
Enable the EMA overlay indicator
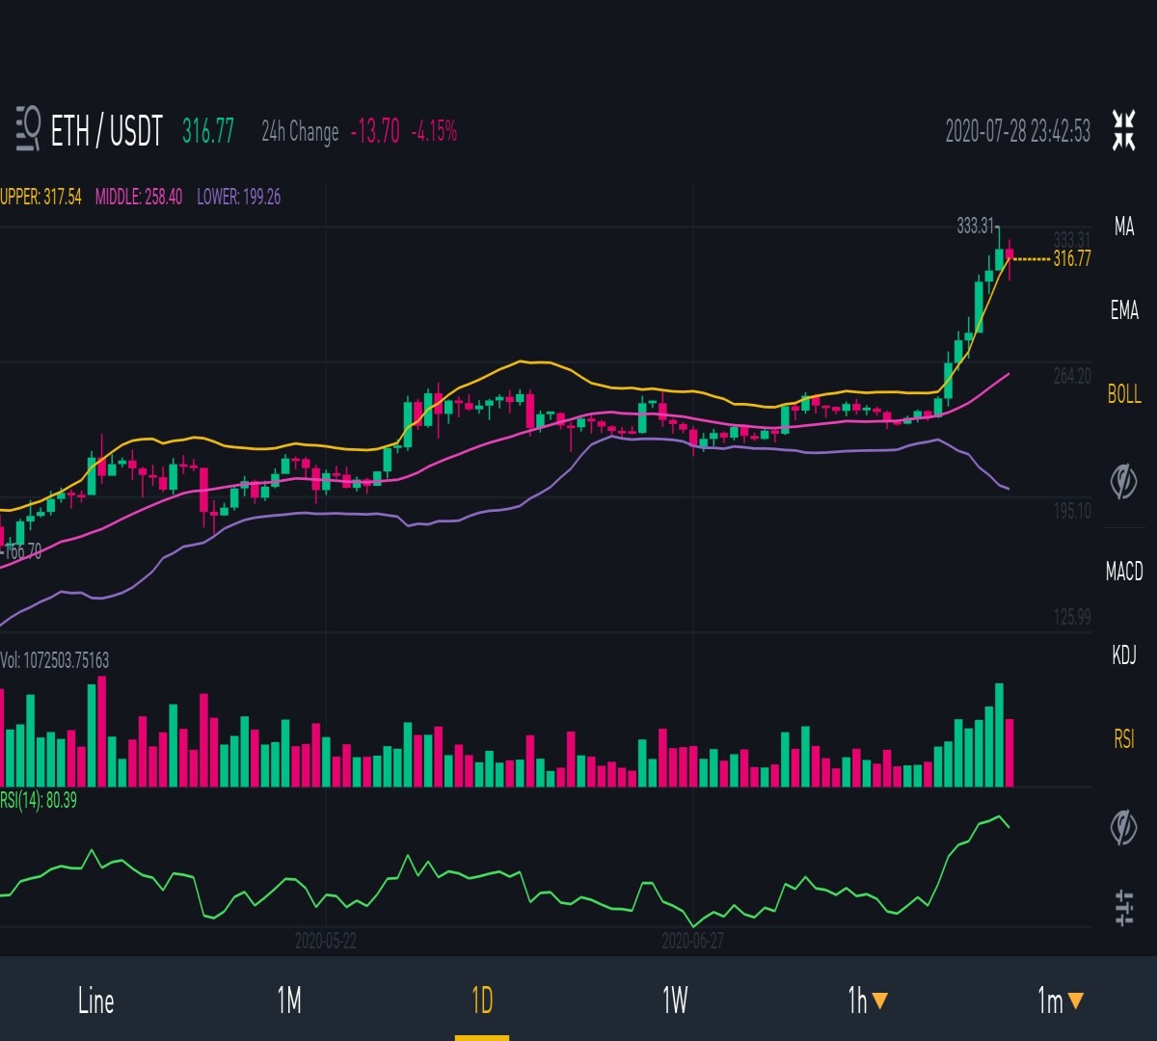click(1124, 310)
